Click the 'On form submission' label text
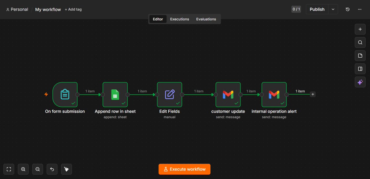The image size is (370, 179). (65, 111)
